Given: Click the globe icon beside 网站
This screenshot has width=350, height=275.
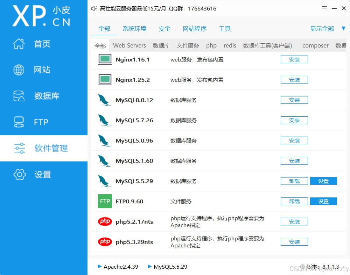Looking at the screenshot, I should click(19, 70).
